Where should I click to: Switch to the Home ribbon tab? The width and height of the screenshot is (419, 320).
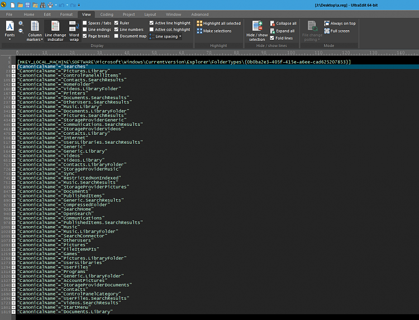pyautogui.click(x=29, y=15)
